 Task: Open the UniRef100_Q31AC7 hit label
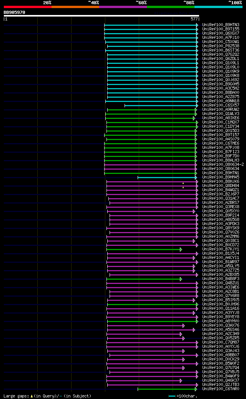point(221,198)
